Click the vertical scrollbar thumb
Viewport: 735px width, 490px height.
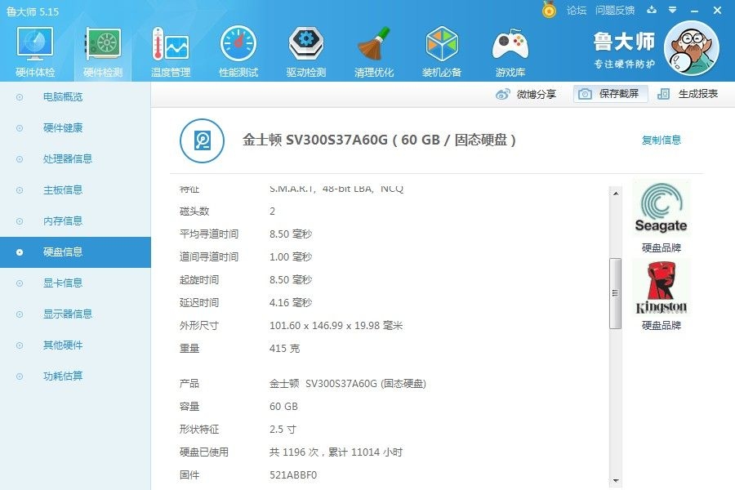[615, 293]
